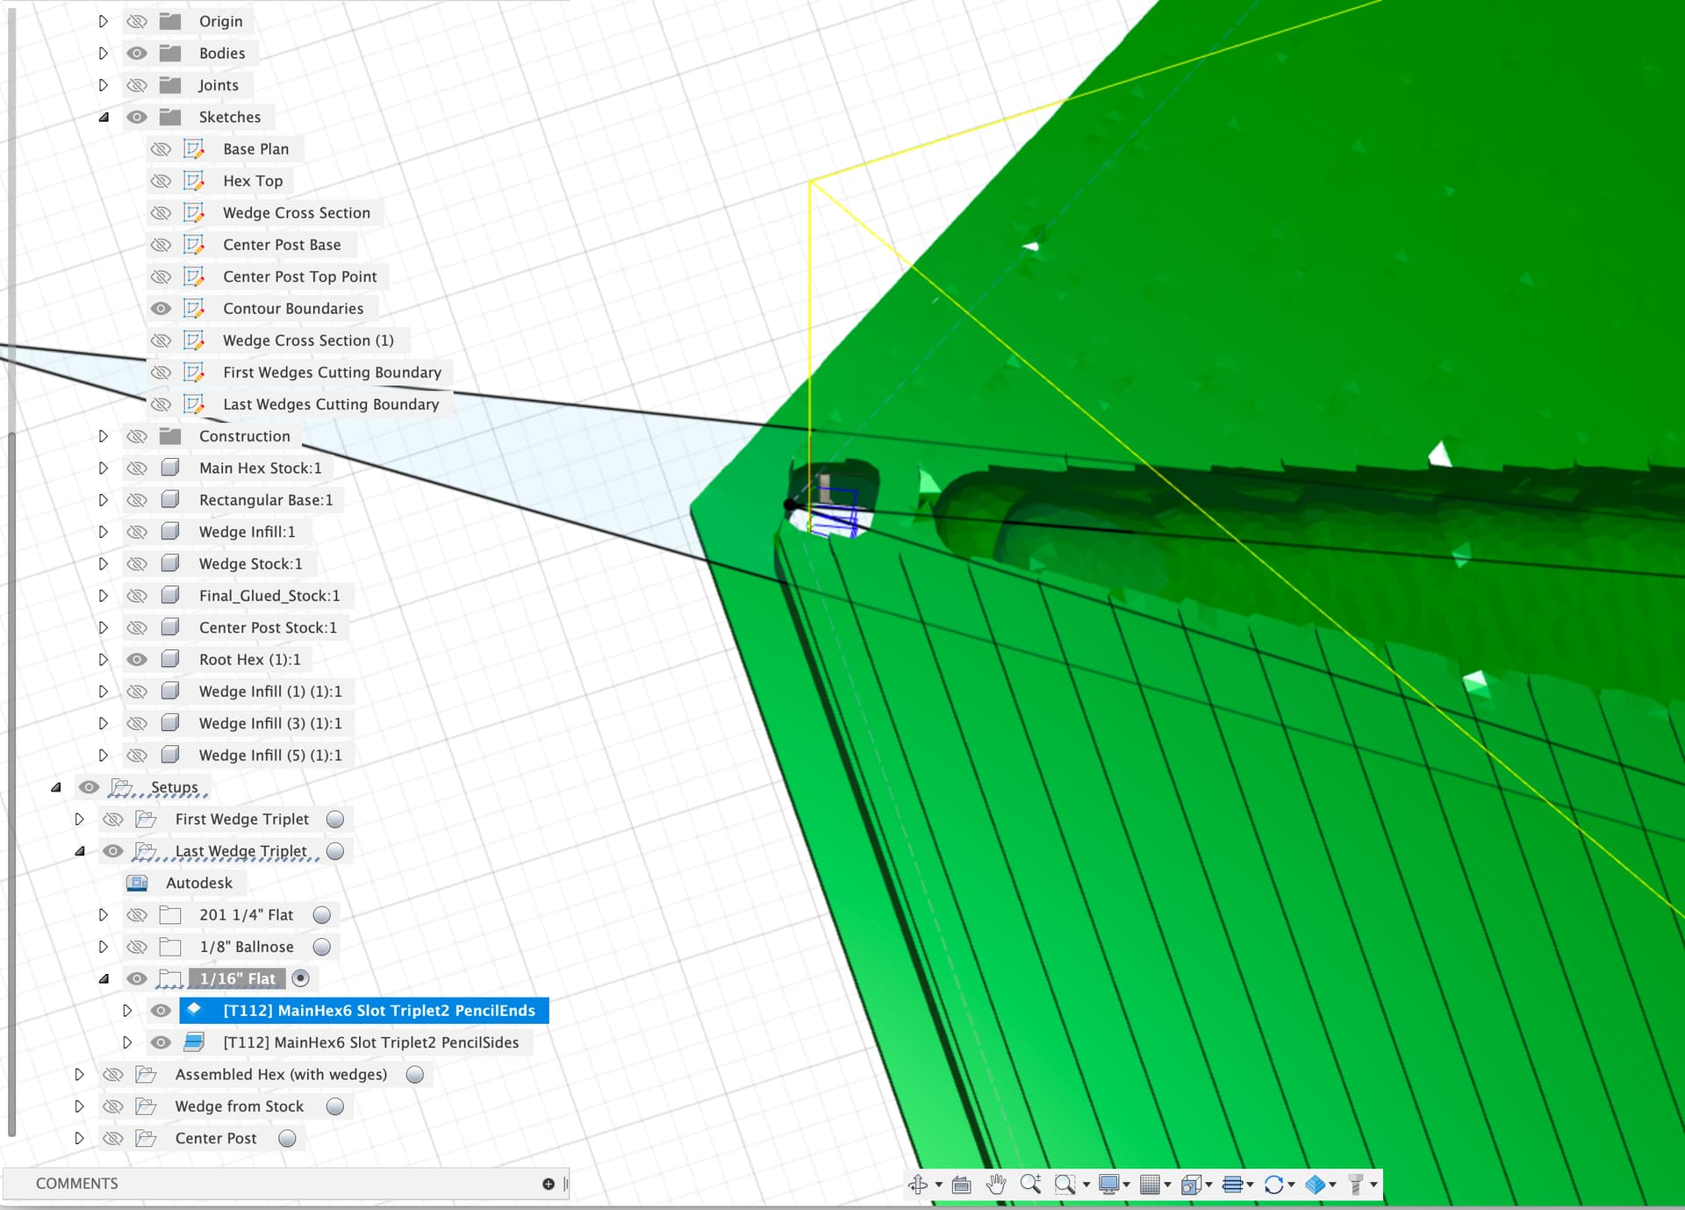Select Wedge from Stock setup
This screenshot has height=1210, width=1685.
point(240,1106)
